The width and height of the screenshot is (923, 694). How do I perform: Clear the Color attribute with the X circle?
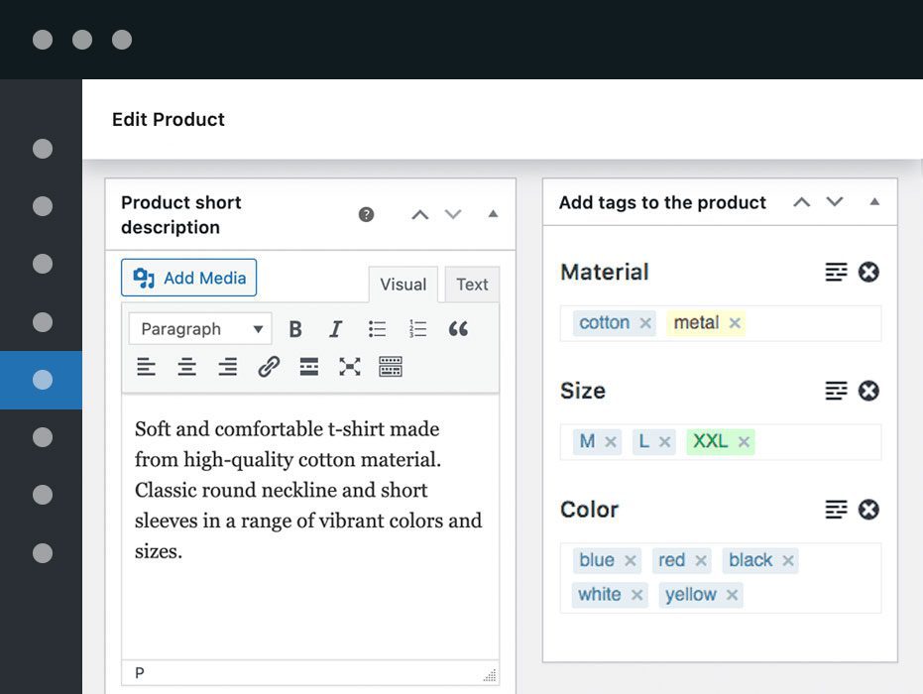click(x=868, y=510)
